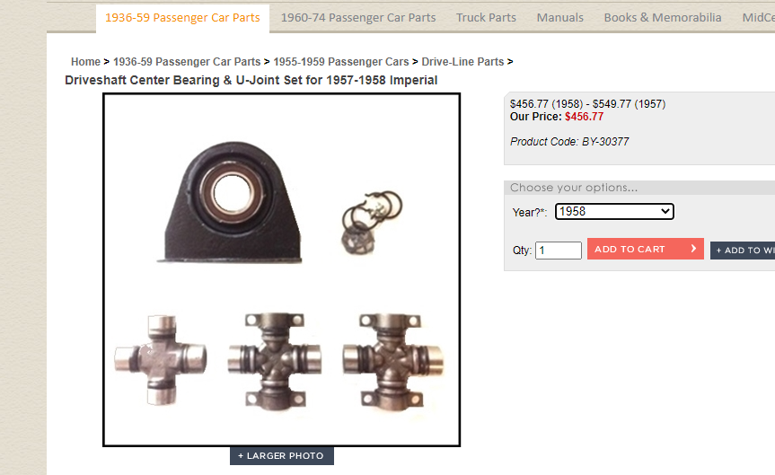
Task: Add the product to wishlist
Action: coord(743,251)
